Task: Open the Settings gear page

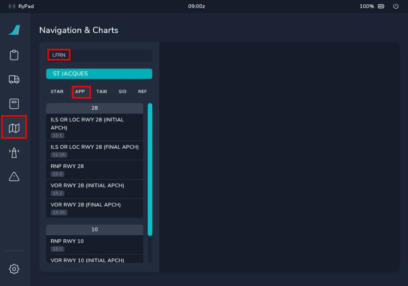Action: (14, 269)
